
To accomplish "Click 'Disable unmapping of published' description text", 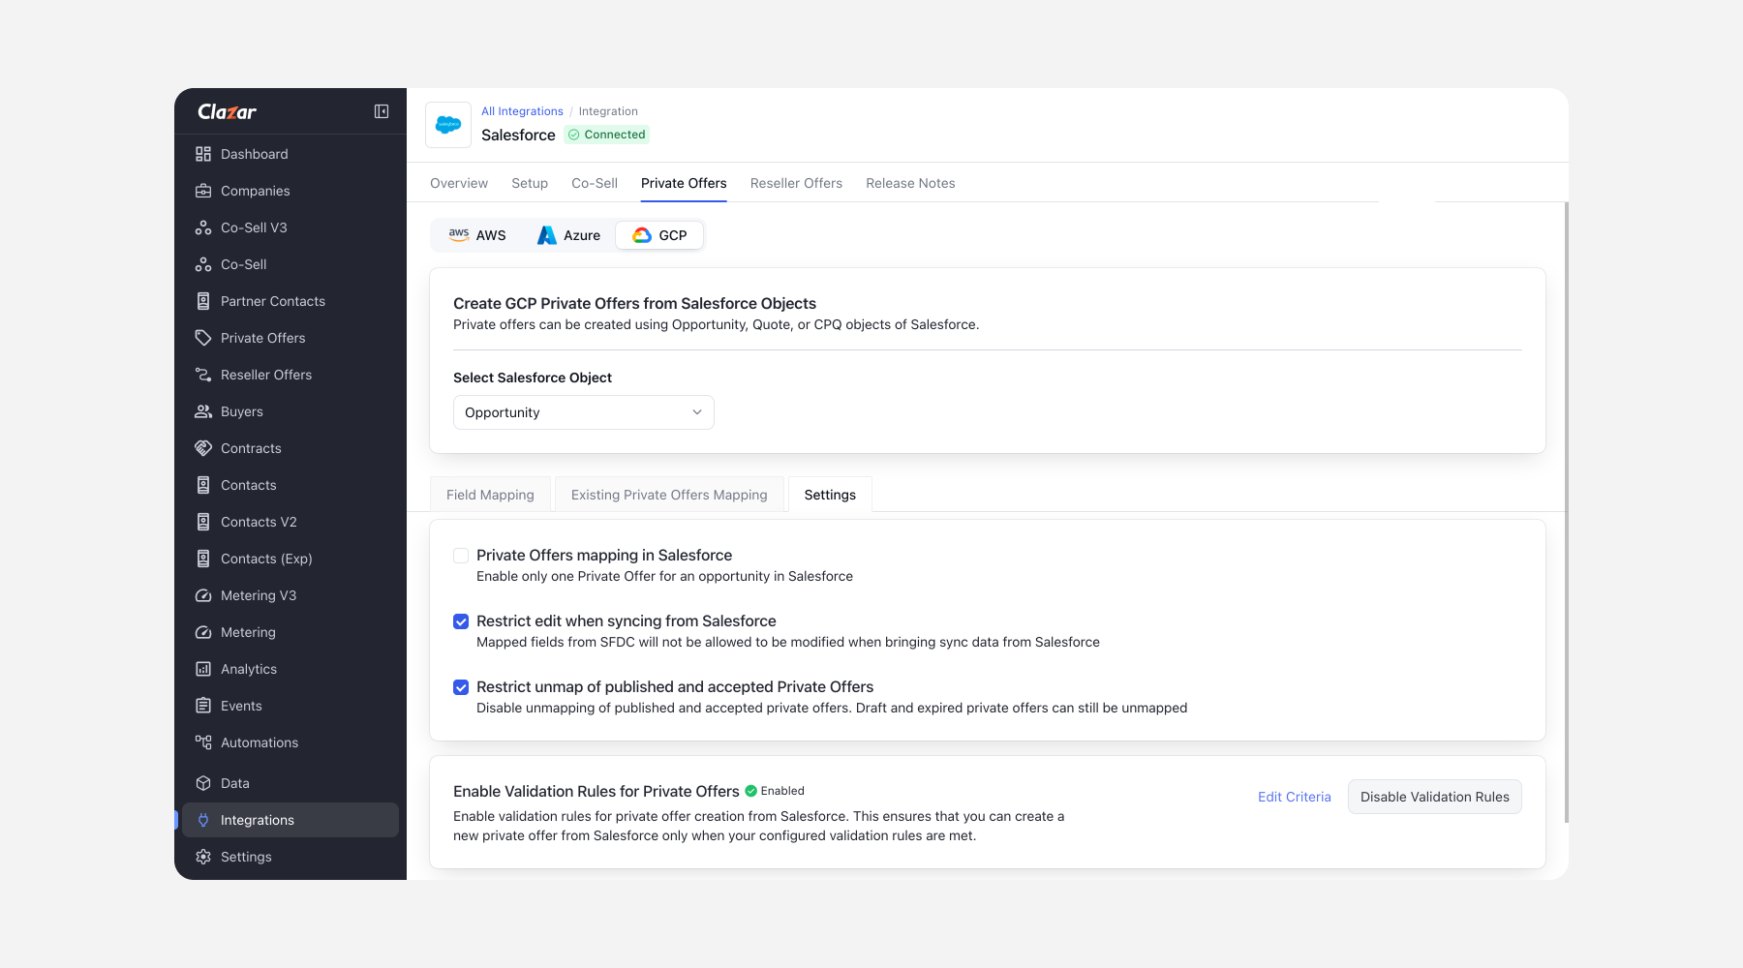I will pyautogui.click(x=832, y=708).
